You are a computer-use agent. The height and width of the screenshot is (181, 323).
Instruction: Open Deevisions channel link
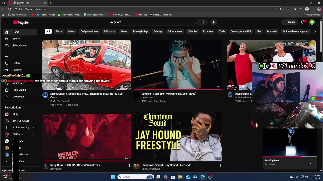pos(147,97)
